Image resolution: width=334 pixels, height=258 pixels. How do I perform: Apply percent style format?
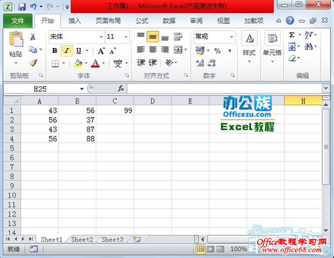click(x=217, y=51)
